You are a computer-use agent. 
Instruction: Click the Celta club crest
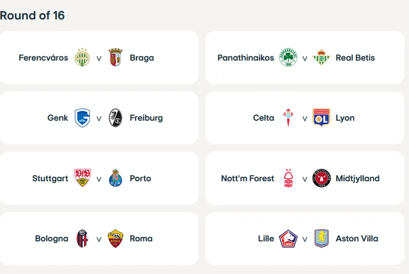pos(288,118)
